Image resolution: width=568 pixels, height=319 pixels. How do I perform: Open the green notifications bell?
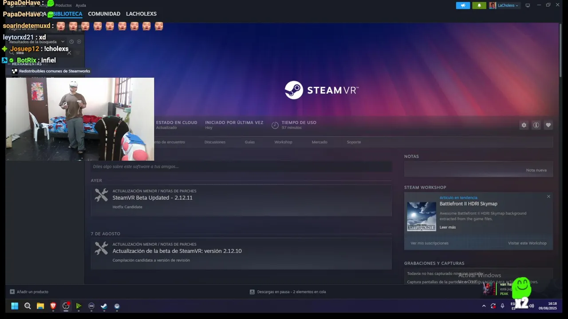[479, 5]
